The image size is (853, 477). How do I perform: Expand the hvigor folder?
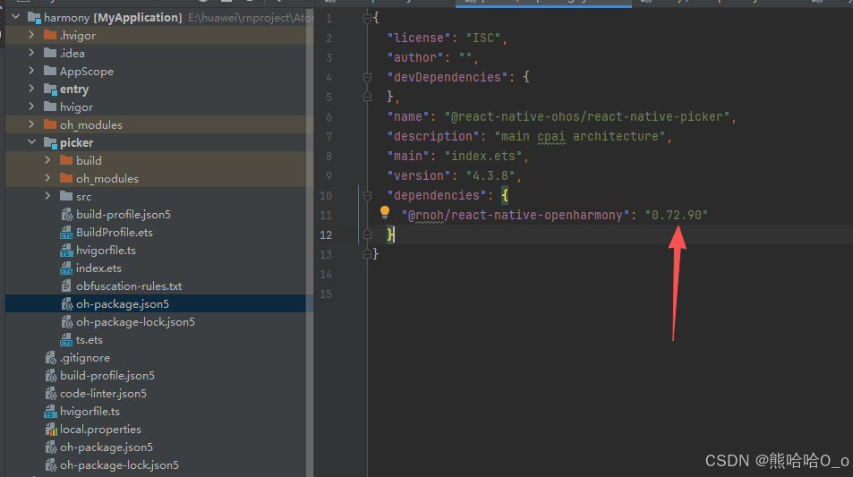pyautogui.click(x=31, y=106)
